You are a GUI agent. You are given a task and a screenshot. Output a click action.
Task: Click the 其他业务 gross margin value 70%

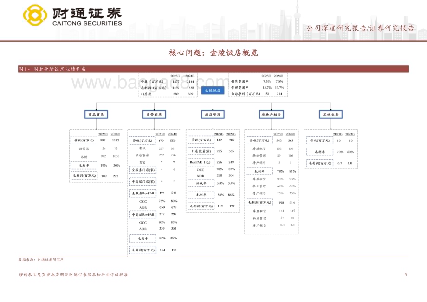pyautogui.click(x=340, y=152)
